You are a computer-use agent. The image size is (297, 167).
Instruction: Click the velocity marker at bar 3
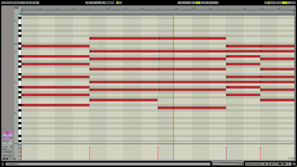pos(158,148)
